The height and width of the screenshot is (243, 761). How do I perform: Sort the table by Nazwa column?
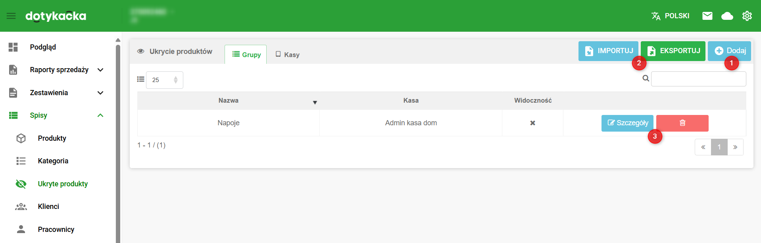click(x=229, y=101)
